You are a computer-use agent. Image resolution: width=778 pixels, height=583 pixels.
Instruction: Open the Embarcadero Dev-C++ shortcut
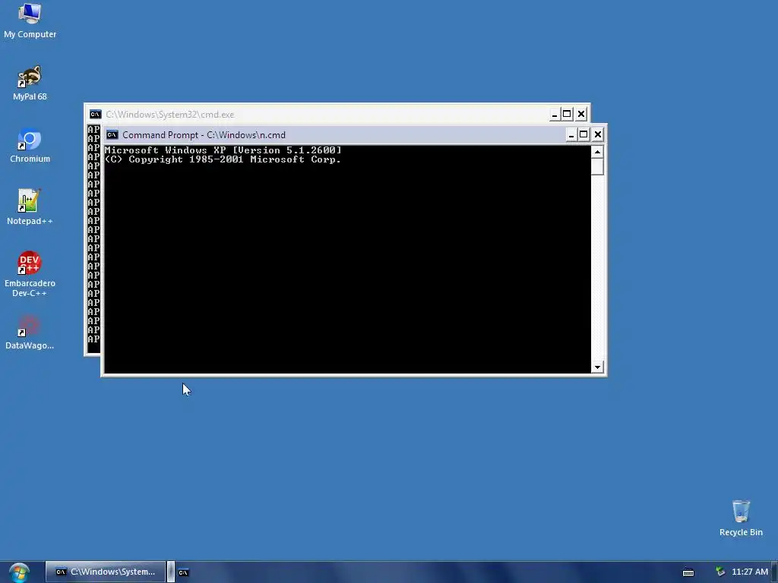click(x=30, y=274)
